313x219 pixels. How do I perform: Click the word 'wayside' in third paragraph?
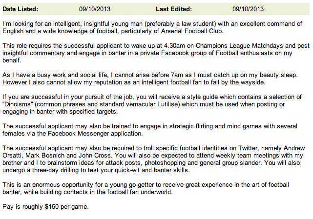pos(252,82)
